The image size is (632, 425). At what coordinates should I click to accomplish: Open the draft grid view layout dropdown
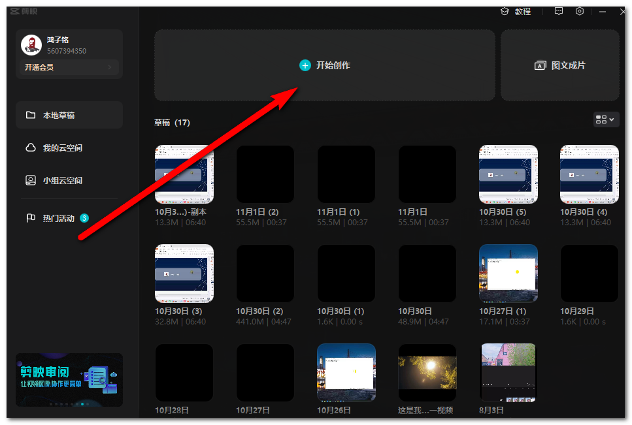(605, 119)
